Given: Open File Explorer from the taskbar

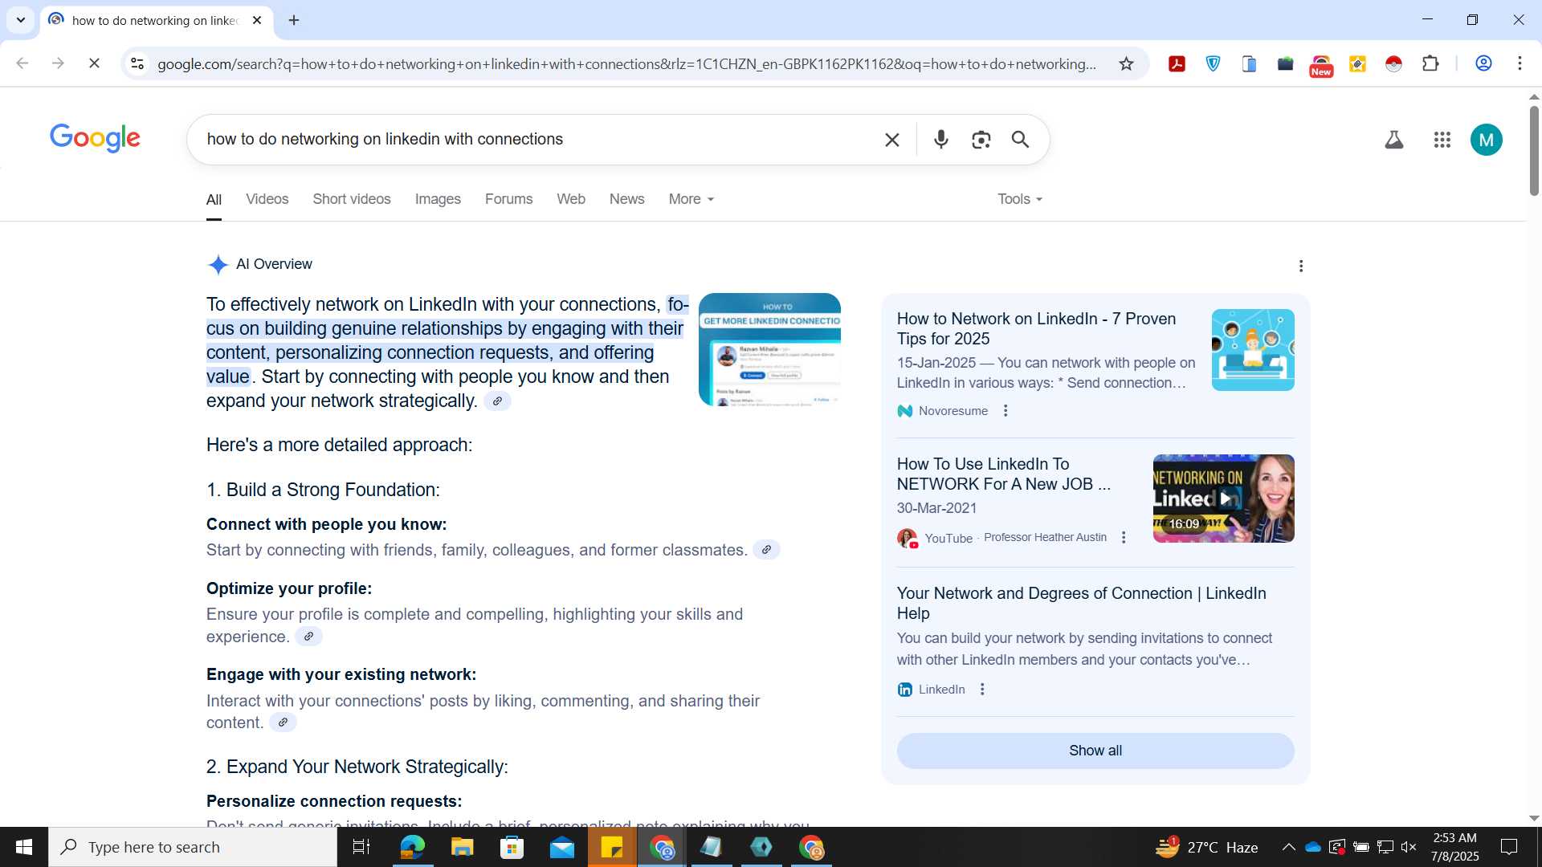Looking at the screenshot, I should 462,847.
